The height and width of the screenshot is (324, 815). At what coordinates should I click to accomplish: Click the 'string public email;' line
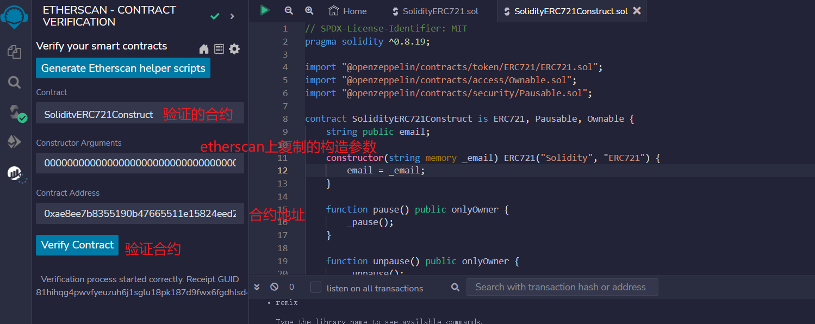(378, 132)
